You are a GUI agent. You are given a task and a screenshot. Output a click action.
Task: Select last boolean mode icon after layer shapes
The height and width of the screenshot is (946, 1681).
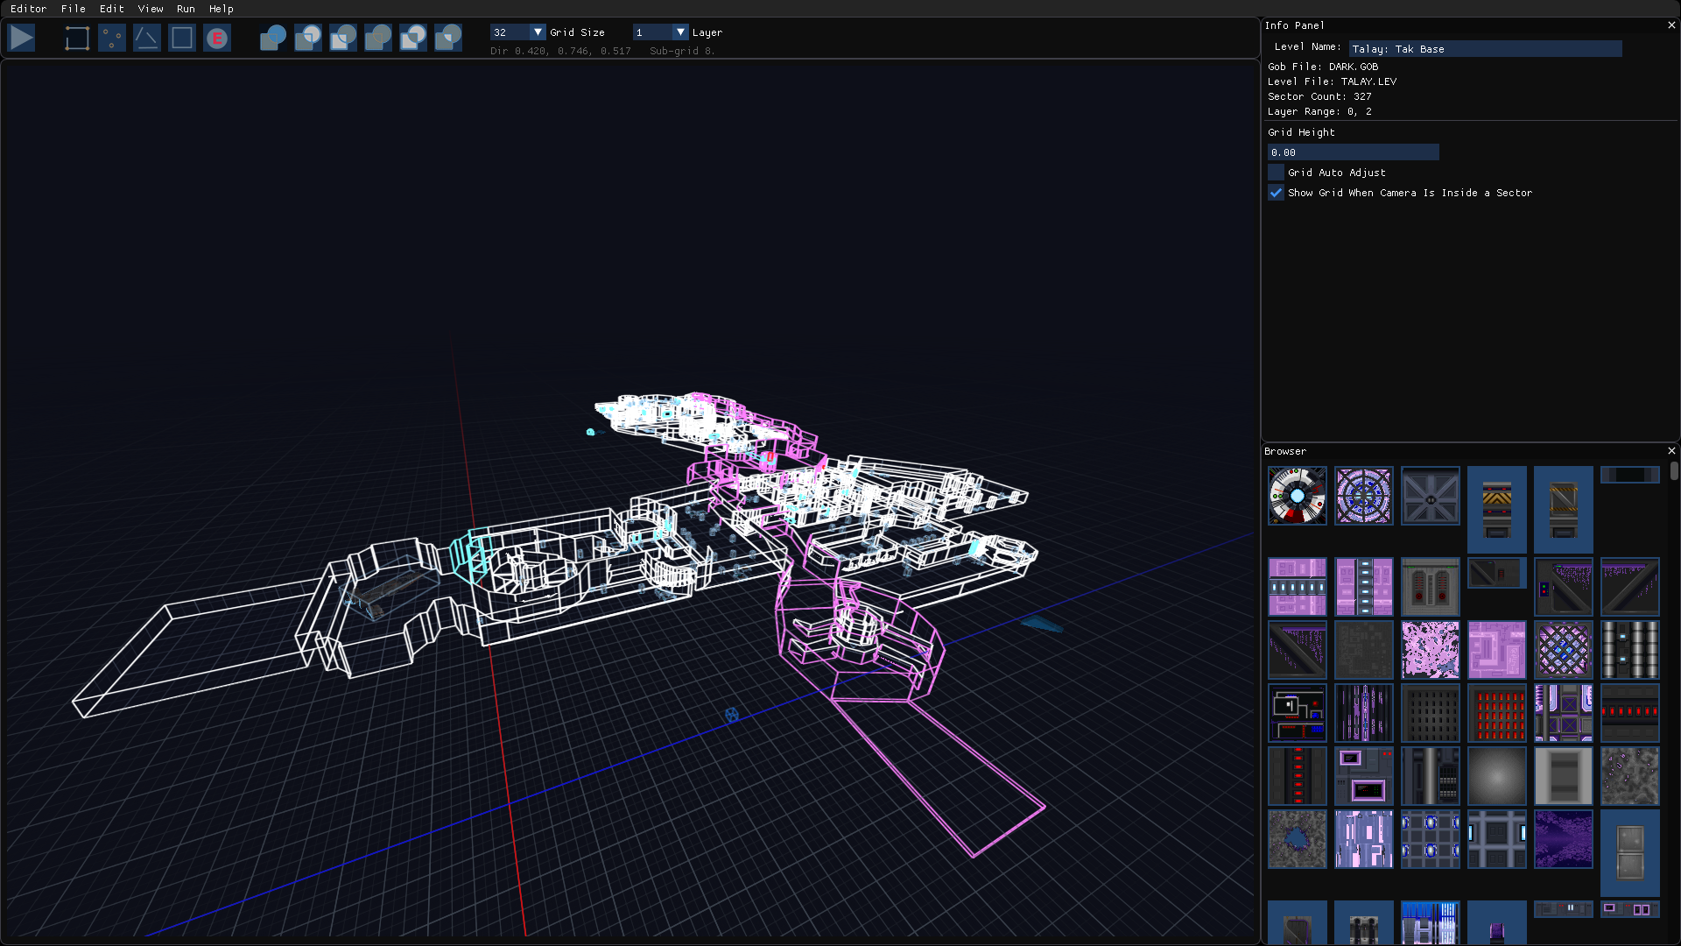(448, 38)
